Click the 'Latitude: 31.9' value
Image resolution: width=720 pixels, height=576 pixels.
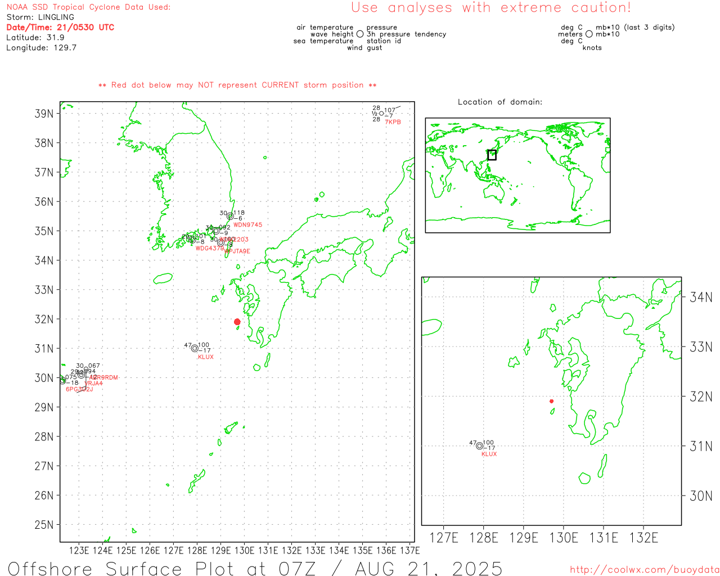pyautogui.click(x=35, y=38)
